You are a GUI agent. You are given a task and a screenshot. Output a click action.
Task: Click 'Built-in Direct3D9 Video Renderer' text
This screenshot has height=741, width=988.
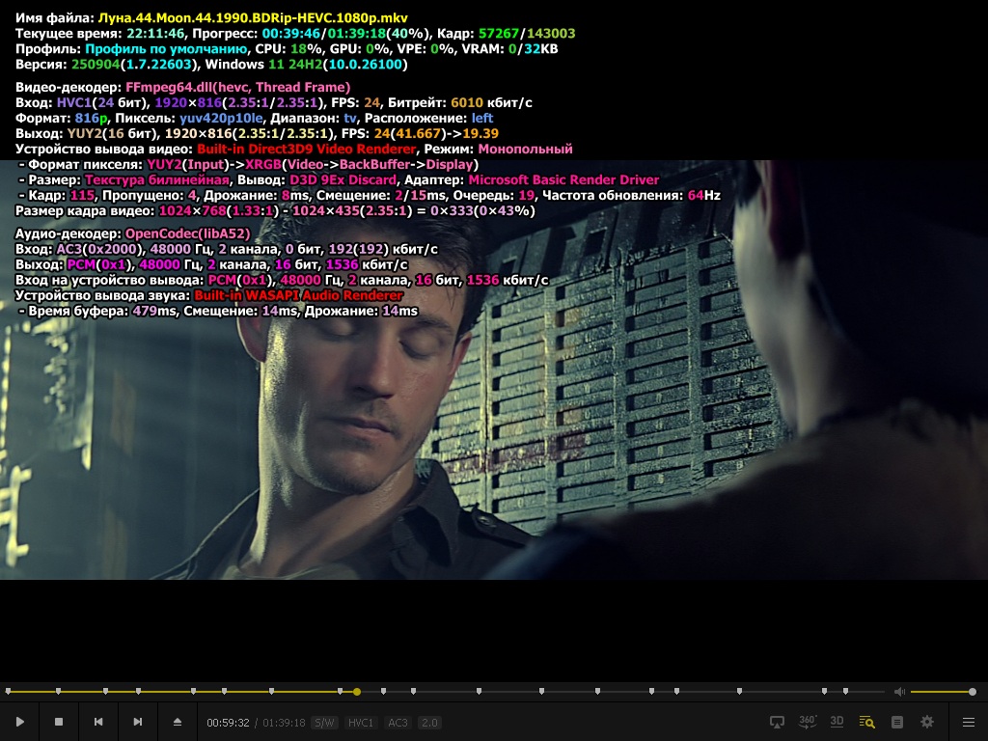pos(306,149)
